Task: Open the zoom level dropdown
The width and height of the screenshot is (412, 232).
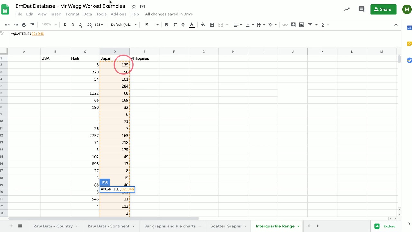Action: pyautogui.click(x=49, y=25)
